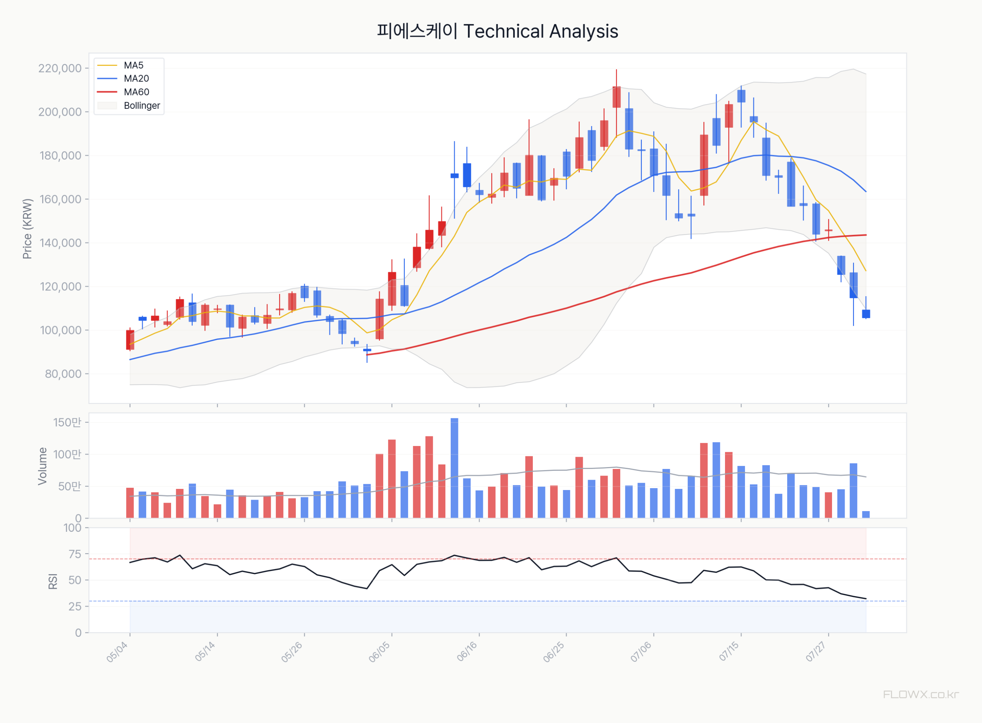982x723 pixels.
Task: Select the "50" RSI axis label
Action: tap(75, 580)
